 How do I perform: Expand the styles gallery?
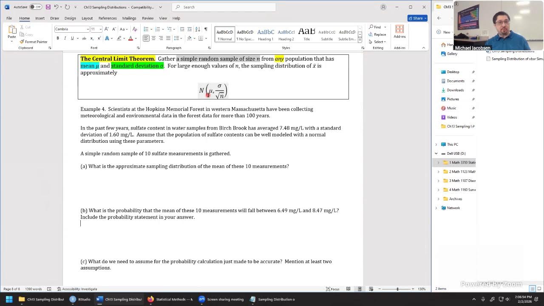click(360, 40)
